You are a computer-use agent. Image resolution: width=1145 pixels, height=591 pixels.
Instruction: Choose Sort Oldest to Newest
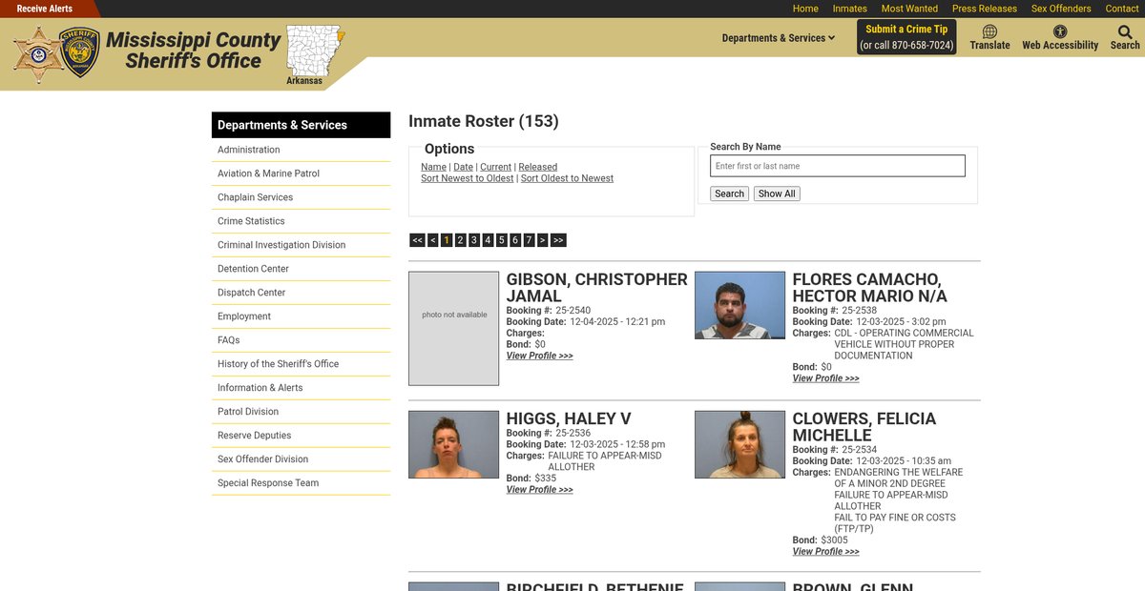point(567,178)
